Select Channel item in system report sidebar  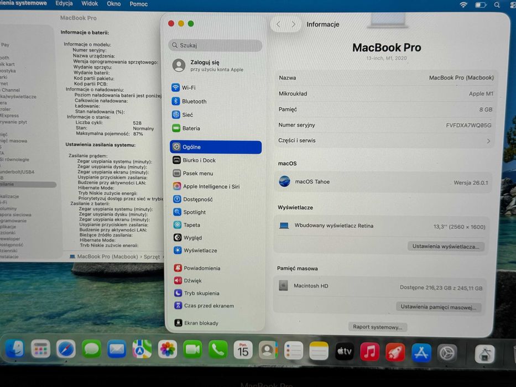pyautogui.click(x=11, y=90)
